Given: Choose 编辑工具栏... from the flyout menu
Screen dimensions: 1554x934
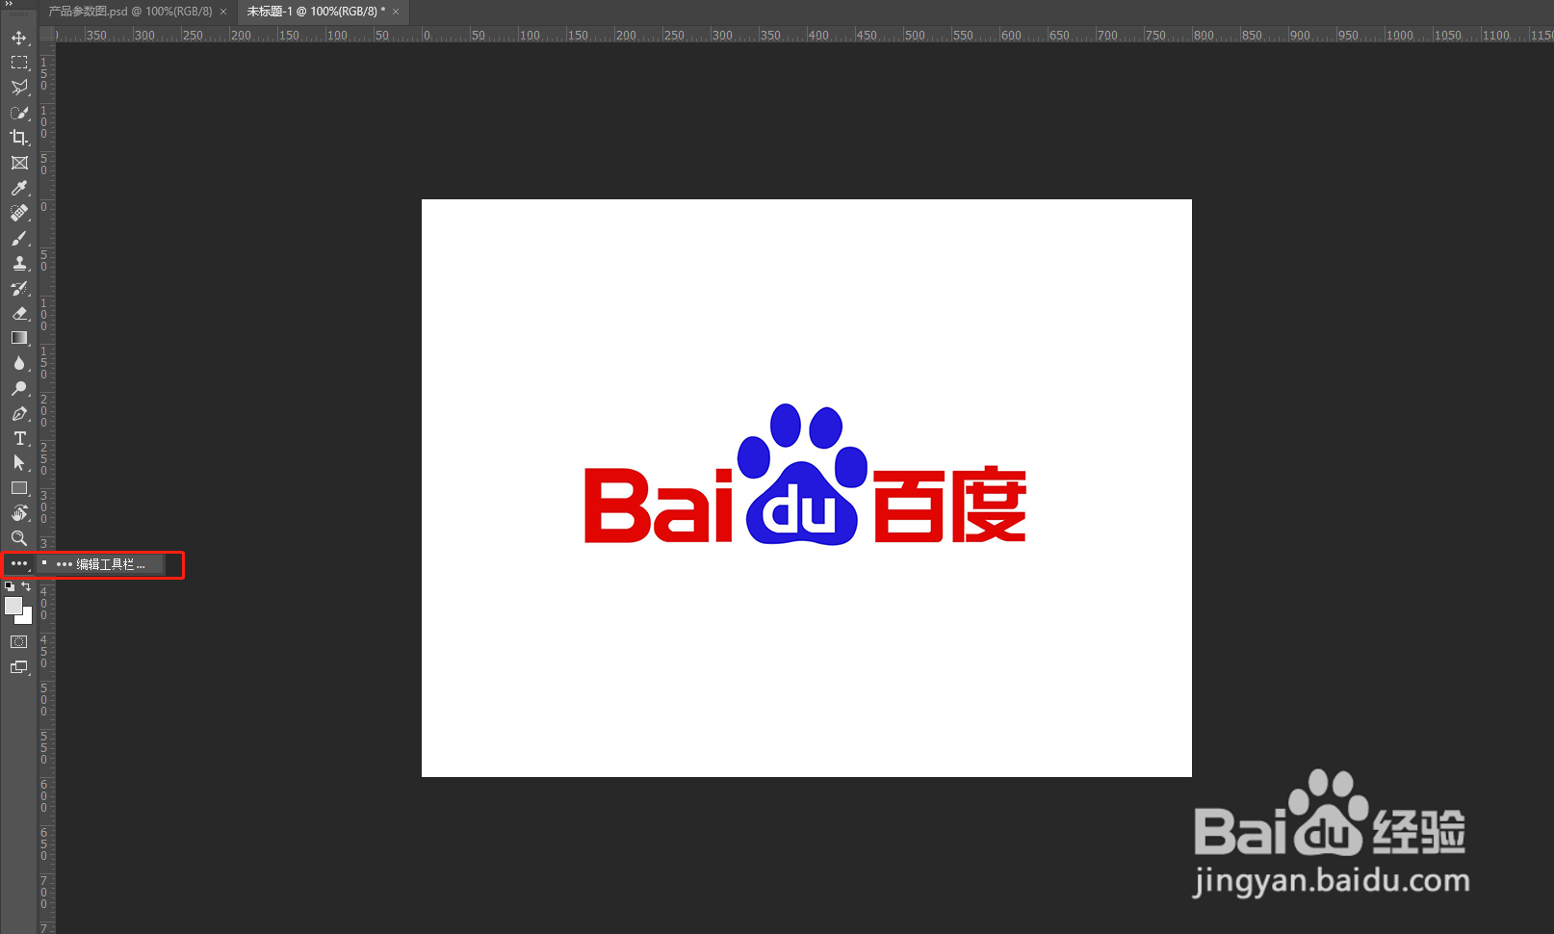Looking at the screenshot, I should click(101, 564).
